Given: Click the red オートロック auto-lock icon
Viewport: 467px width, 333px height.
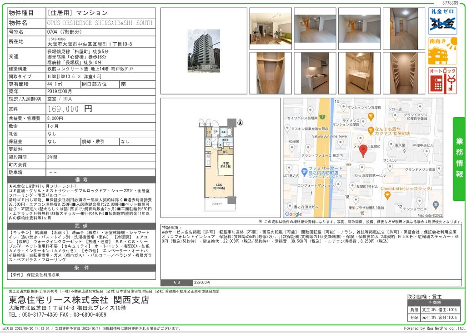Looking at the screenshot, I should coord(442,80).
